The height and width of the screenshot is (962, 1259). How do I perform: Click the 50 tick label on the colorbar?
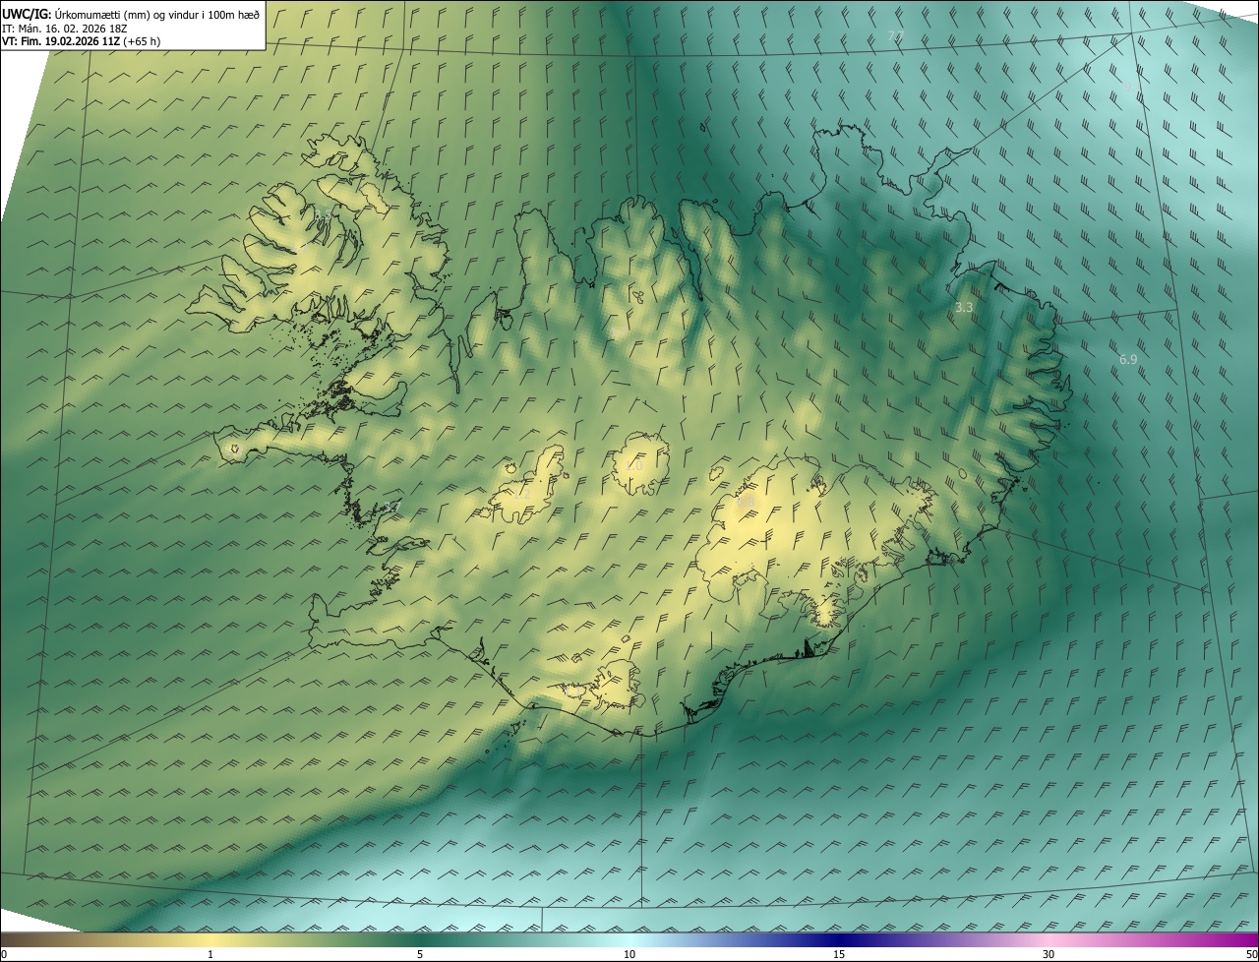click(x=1251, y=954)
